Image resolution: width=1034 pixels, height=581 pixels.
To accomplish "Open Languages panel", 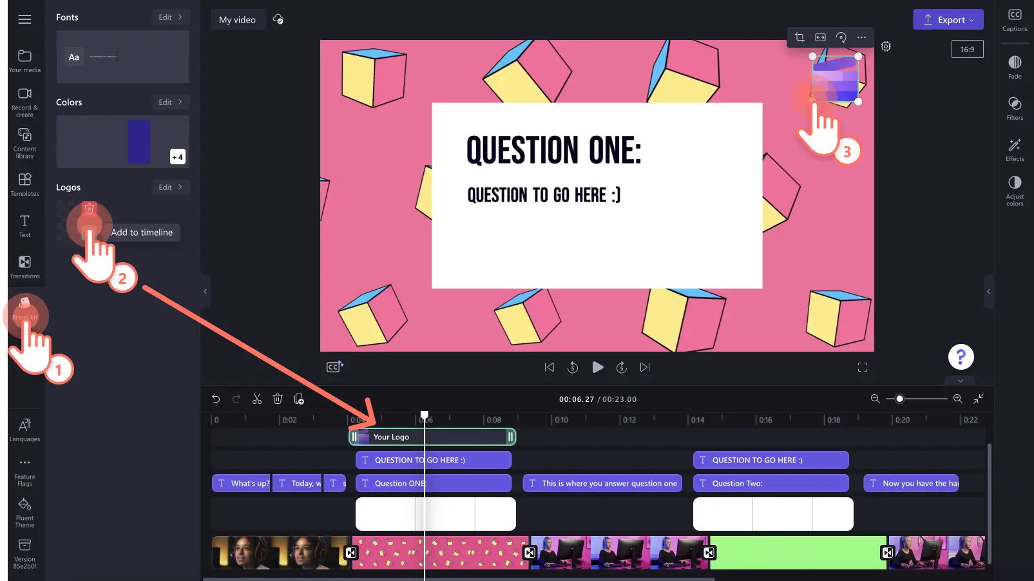I will [24, 430].
